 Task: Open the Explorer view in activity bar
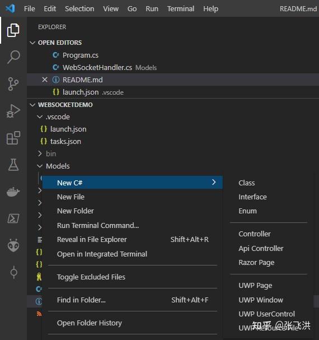(x=13, y=30)
